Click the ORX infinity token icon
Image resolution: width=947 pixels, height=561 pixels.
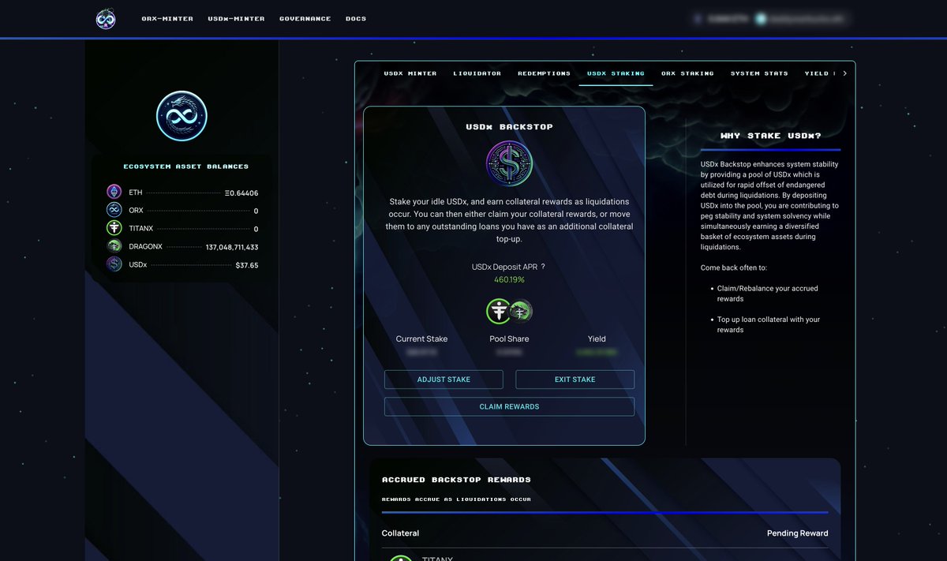click(x=114, y=210)
